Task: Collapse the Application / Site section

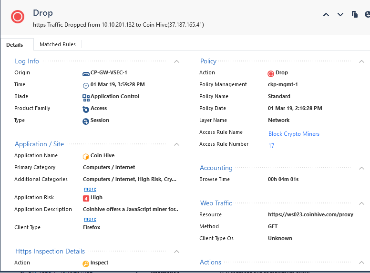Action: click(x=176, y=144)
